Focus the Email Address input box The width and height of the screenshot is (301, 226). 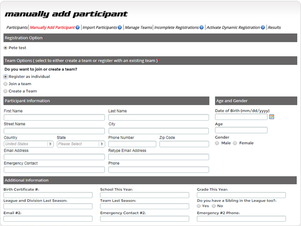pos(54,157)
